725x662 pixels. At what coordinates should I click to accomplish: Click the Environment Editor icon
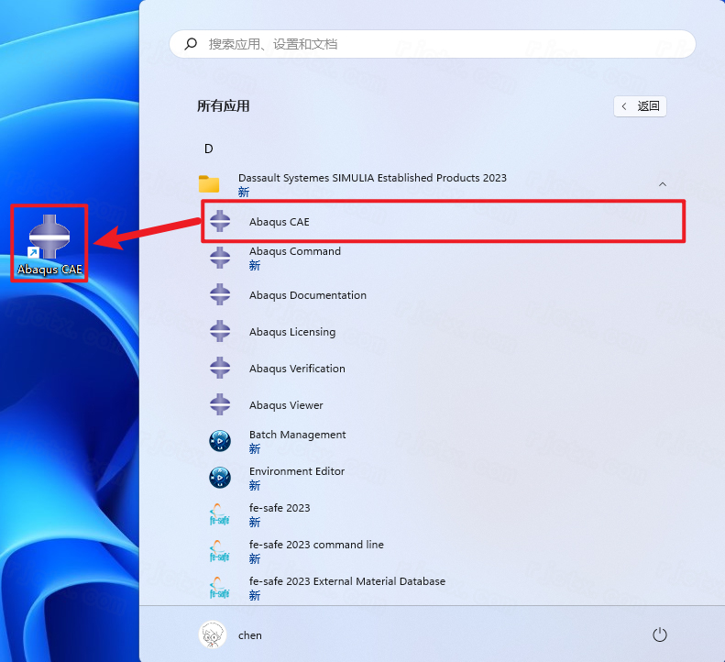[x=220, y=478]
